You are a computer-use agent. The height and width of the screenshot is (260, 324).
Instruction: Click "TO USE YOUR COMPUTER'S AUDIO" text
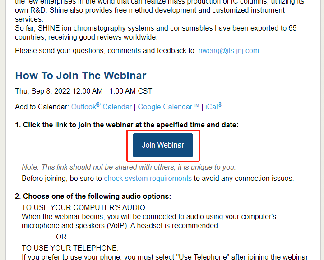click(84, 207)
